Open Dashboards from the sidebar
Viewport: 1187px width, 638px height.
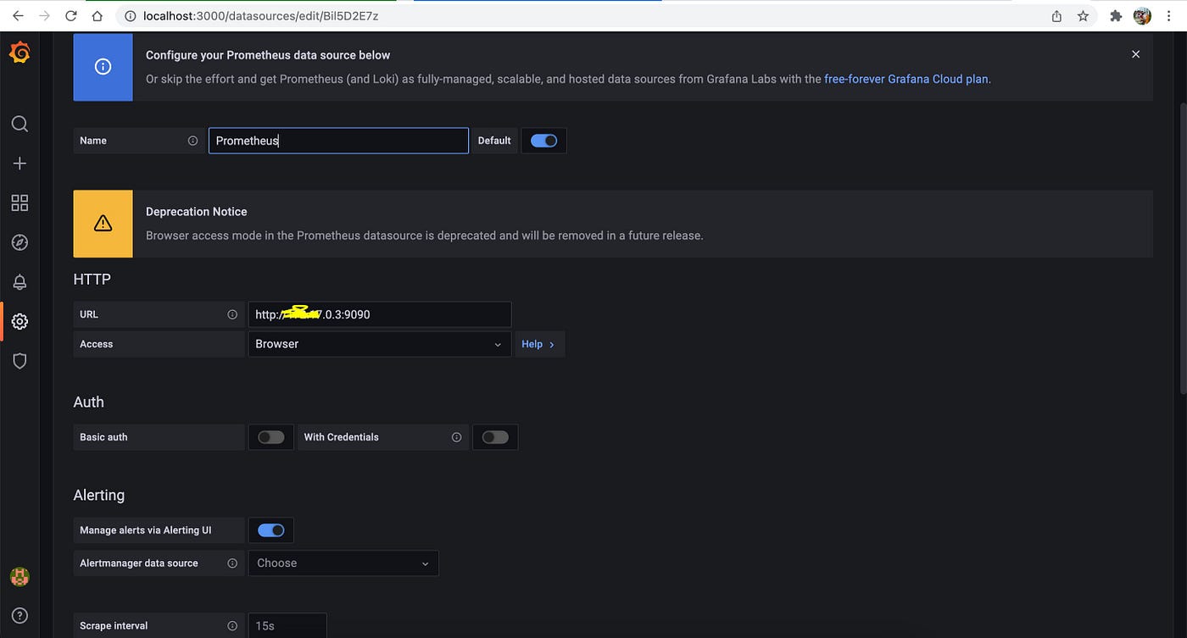pos(20,202)
